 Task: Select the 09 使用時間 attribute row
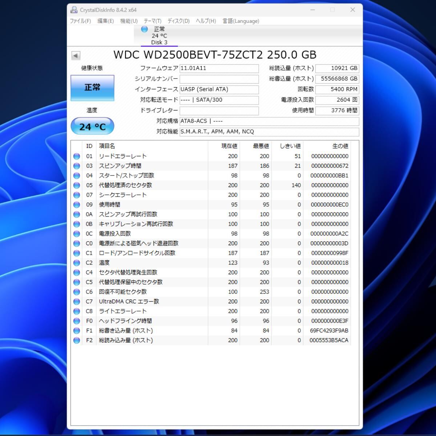[x=153, y=205]
